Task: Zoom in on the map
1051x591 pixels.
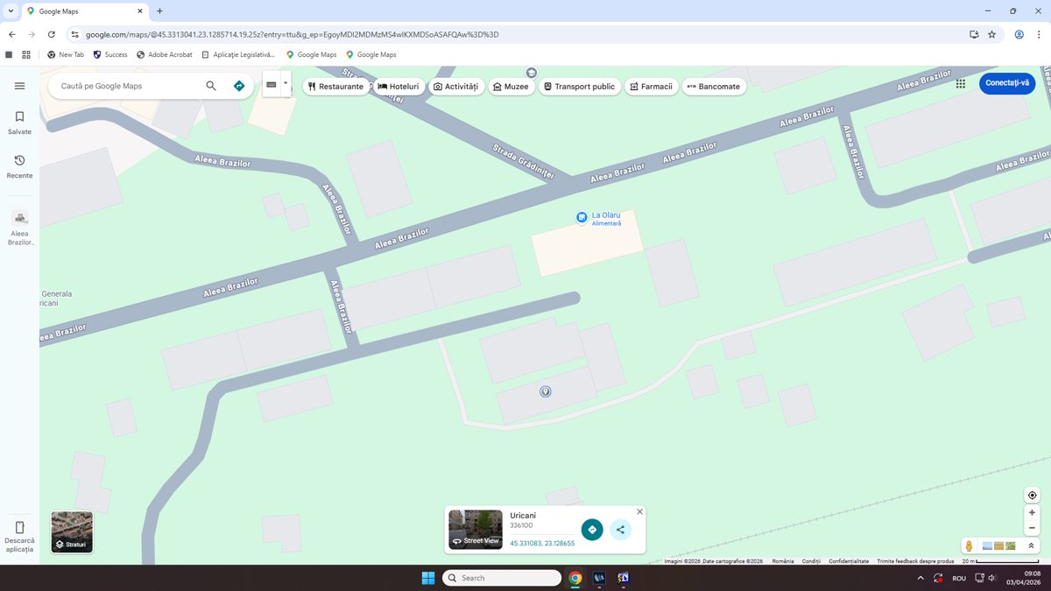Action: click(x=1033, y=513)
